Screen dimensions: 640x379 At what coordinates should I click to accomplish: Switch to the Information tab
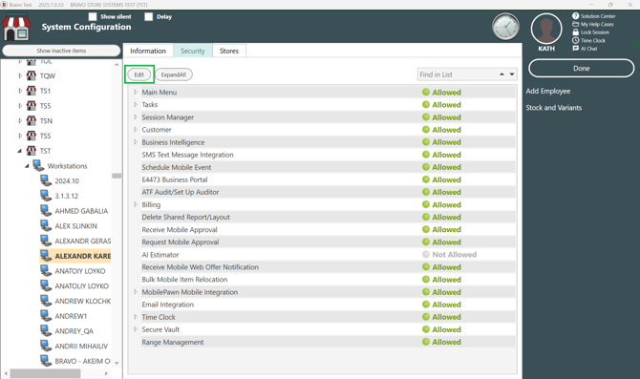click(148, 51)
